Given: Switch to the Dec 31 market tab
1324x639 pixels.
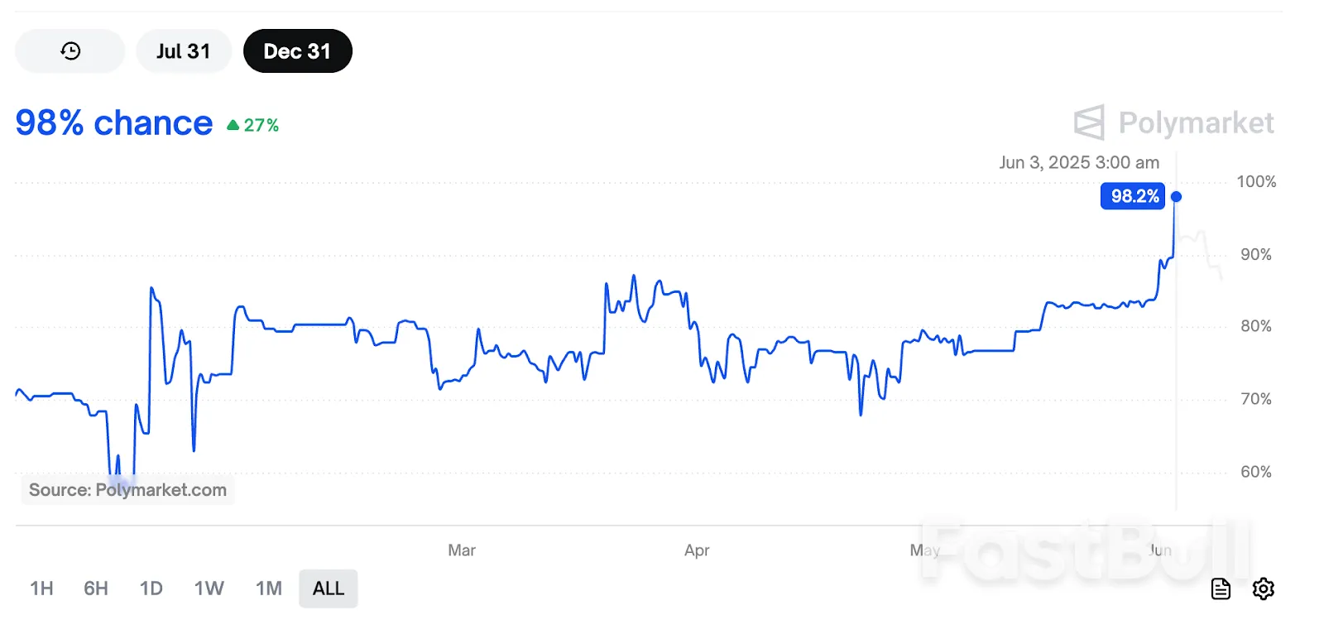Looking at the screenshot, I should 297,50.
